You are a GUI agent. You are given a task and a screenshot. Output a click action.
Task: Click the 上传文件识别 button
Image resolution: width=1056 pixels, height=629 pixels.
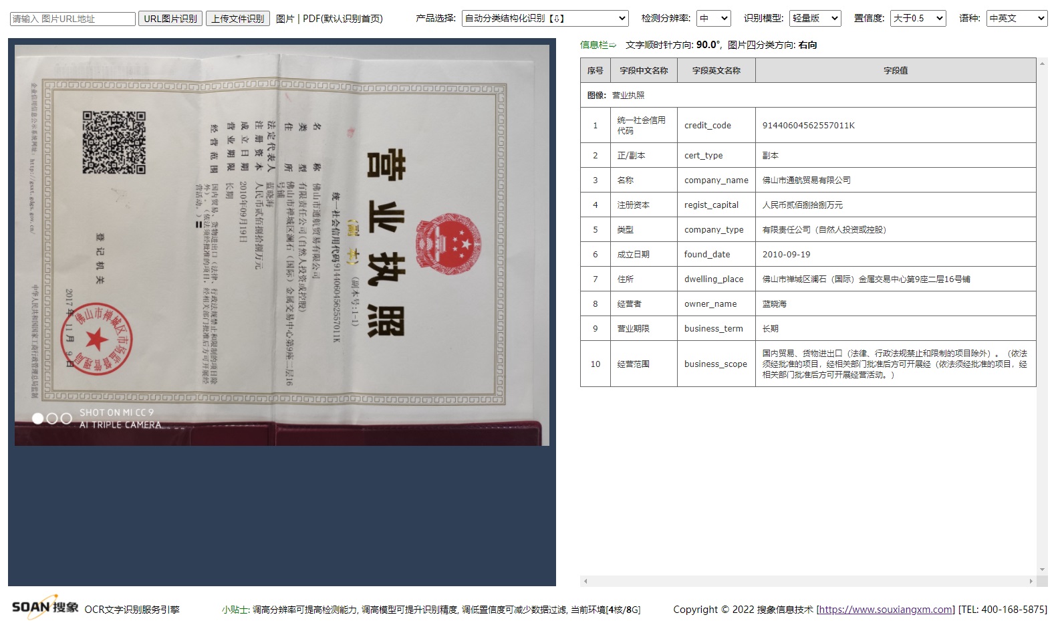pyautogui.click(x=238, y=19)
